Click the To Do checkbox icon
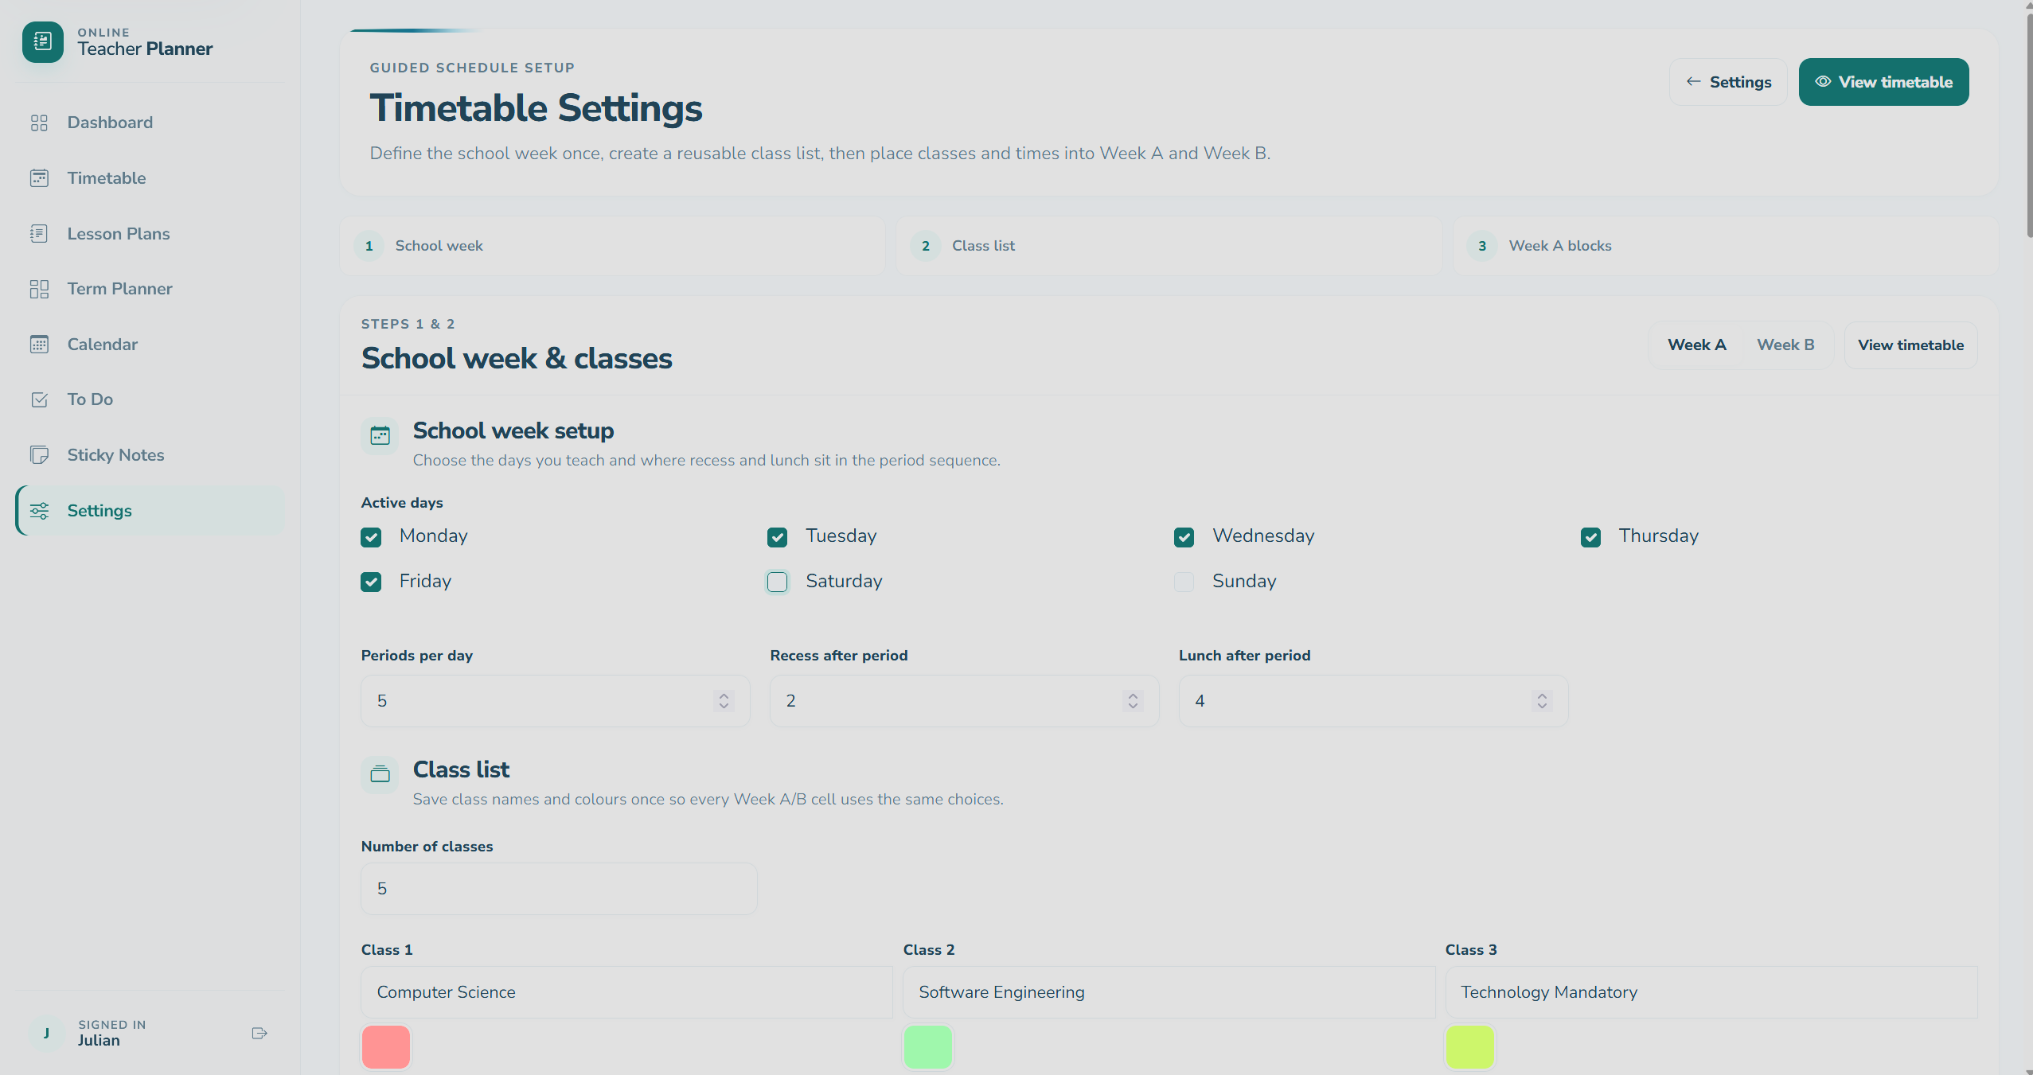The width and height of the screenshot is (2033, 1075). click(x=39, y=399)
